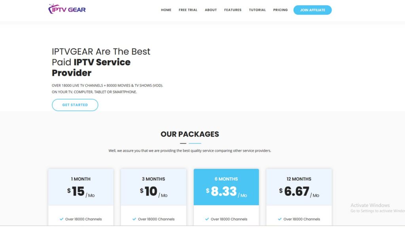Click the Get Started button
The image size is (405, 228).
coord(75,105)
